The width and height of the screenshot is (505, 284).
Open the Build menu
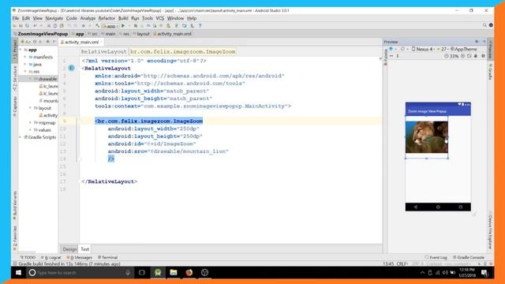click(x=123, y=18)
